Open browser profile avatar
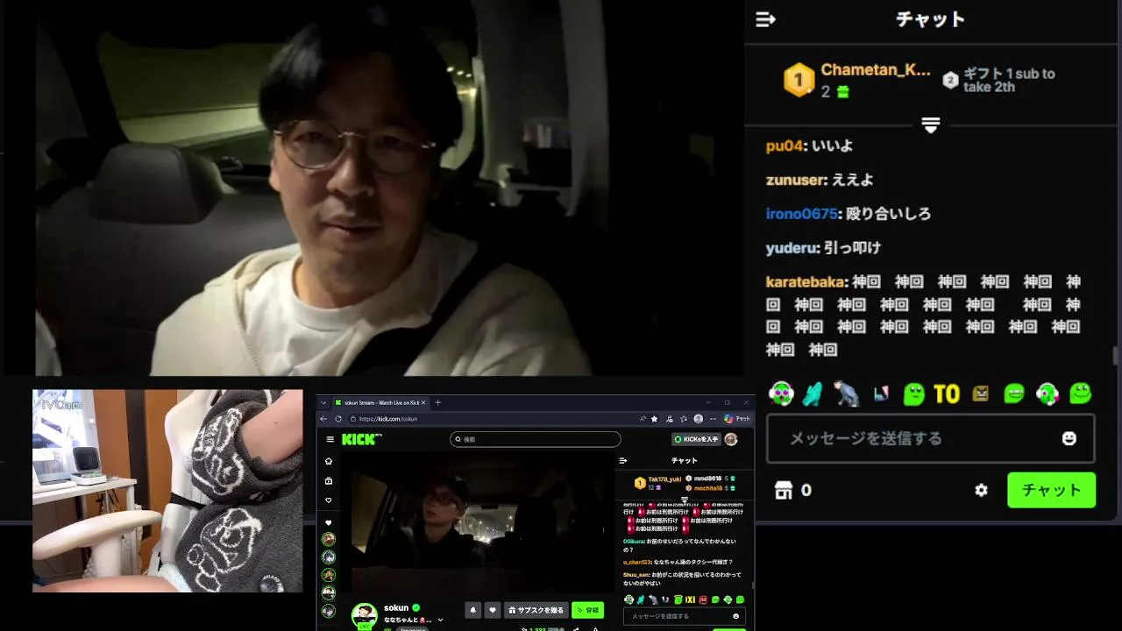 [699, 419]
